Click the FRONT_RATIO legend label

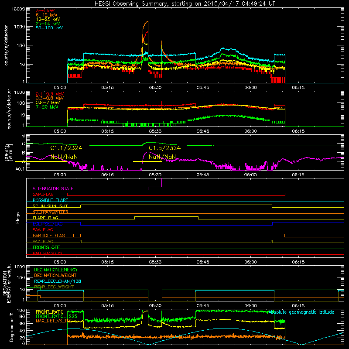point(50,312)
